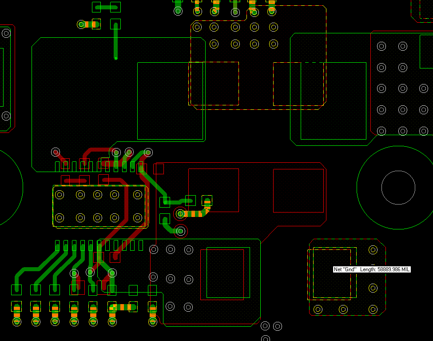Select the long vertical green trace below the top-left pad
The width and height of the screenshot is (433, 341).
pos(116,41)
